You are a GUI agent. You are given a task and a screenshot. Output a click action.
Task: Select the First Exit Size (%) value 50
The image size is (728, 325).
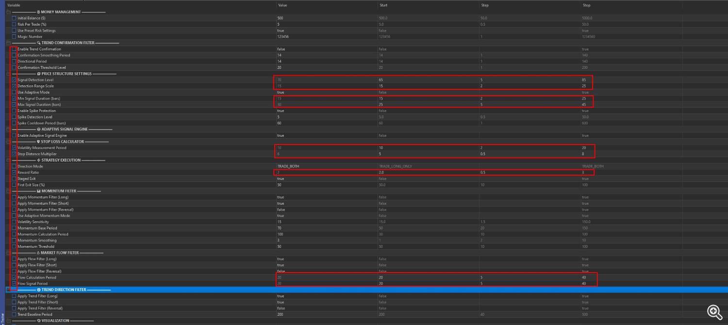tap(279, 185)
